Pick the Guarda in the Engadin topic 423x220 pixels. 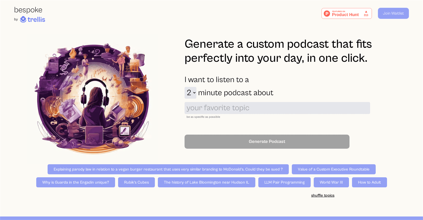(76, 182)
